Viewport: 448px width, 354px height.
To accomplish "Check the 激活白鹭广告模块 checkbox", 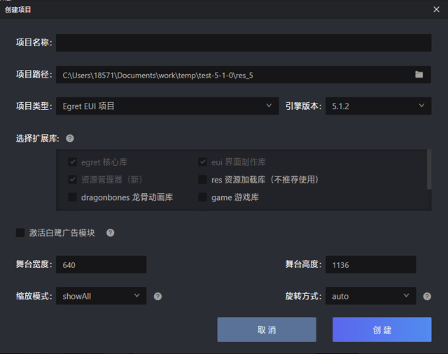I will [x=20, y=233].
